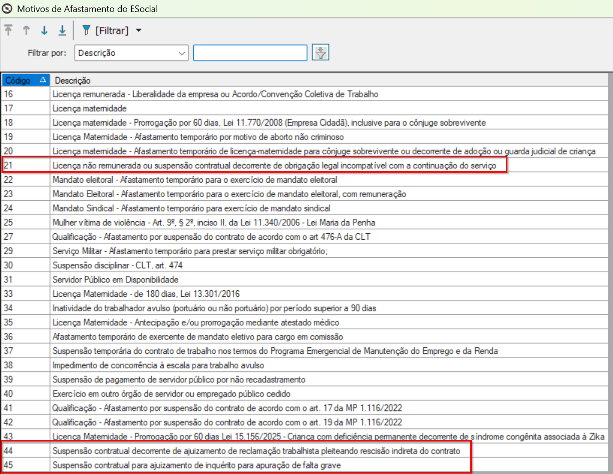
Task: Click the window icon beside Motivos de Afastamento title
Action: tap(8, 9)
